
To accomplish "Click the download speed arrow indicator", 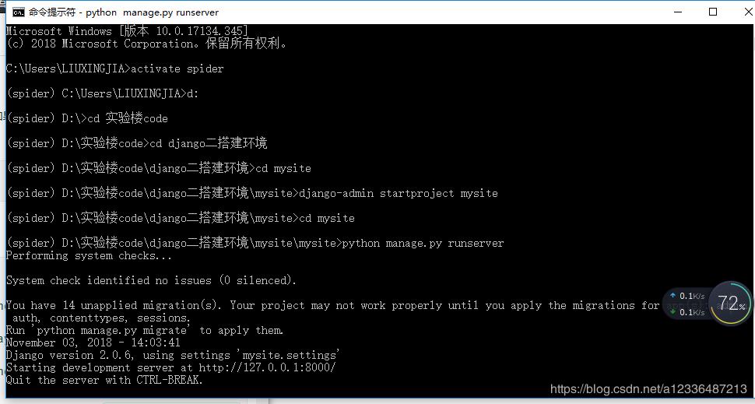I will coord(673,312).
